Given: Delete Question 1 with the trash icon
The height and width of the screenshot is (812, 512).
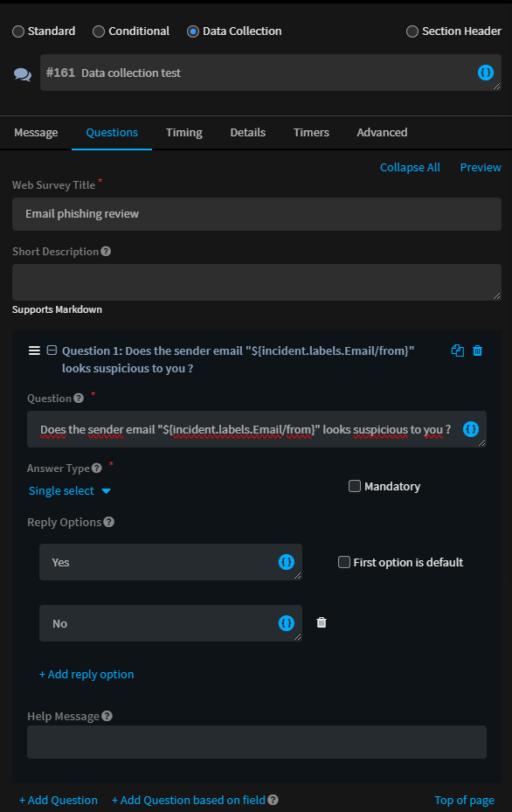Looking at the screenshot, I should coord(477,350).
